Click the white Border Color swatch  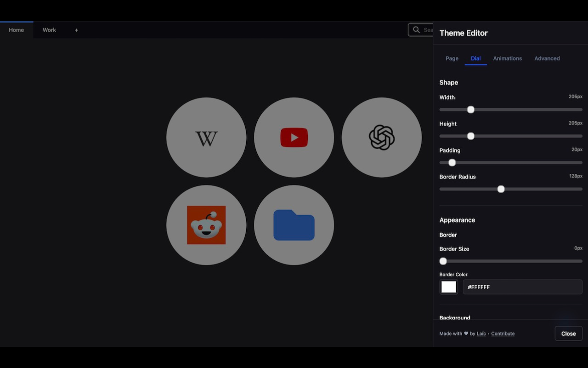click(449, 287)
